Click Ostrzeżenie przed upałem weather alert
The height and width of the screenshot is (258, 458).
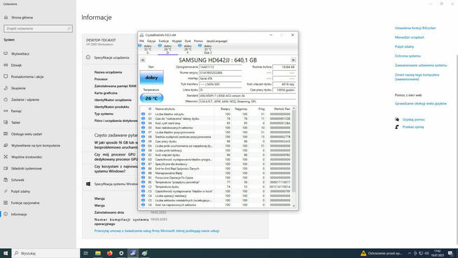pyautogui.click(x=382, y=253)
